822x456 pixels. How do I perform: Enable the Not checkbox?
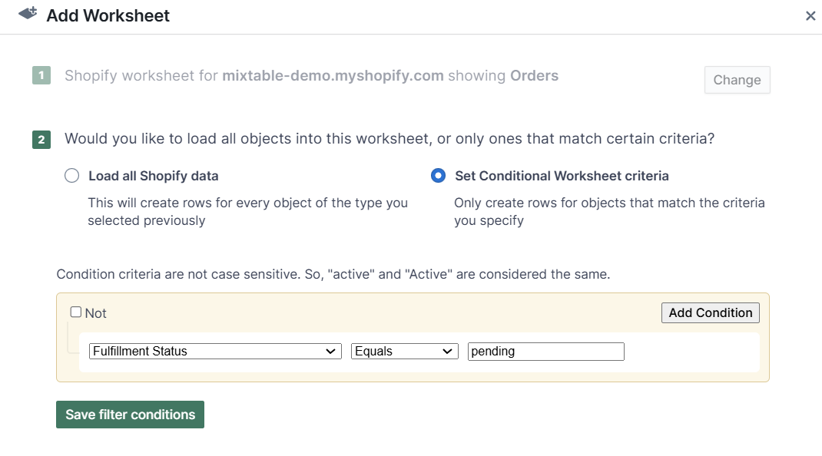click(75, 311)
